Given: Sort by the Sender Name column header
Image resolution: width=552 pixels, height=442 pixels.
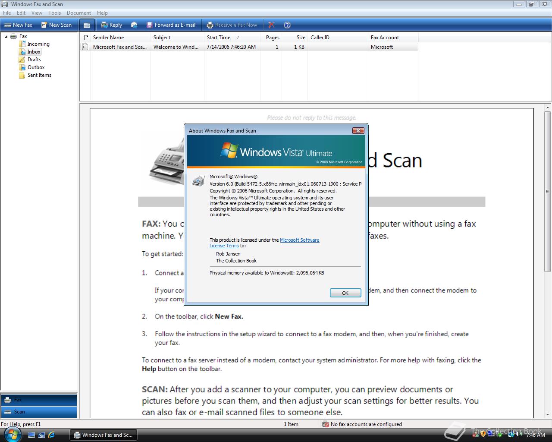Looking at the screenshot, I should [120, 38].
